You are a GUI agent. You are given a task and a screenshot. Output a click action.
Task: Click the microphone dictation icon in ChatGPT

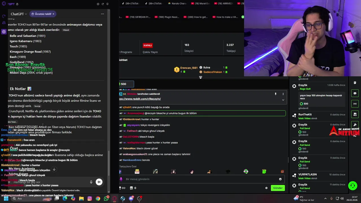tap(91, 182)
